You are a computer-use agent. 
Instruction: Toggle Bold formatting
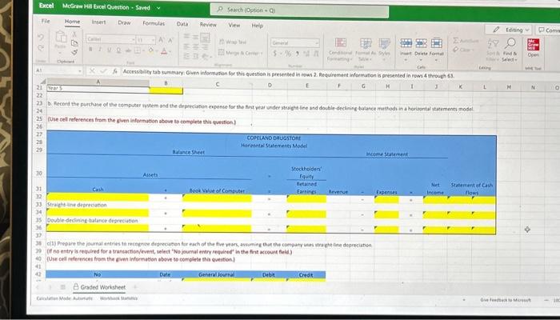tap(91, 50)
